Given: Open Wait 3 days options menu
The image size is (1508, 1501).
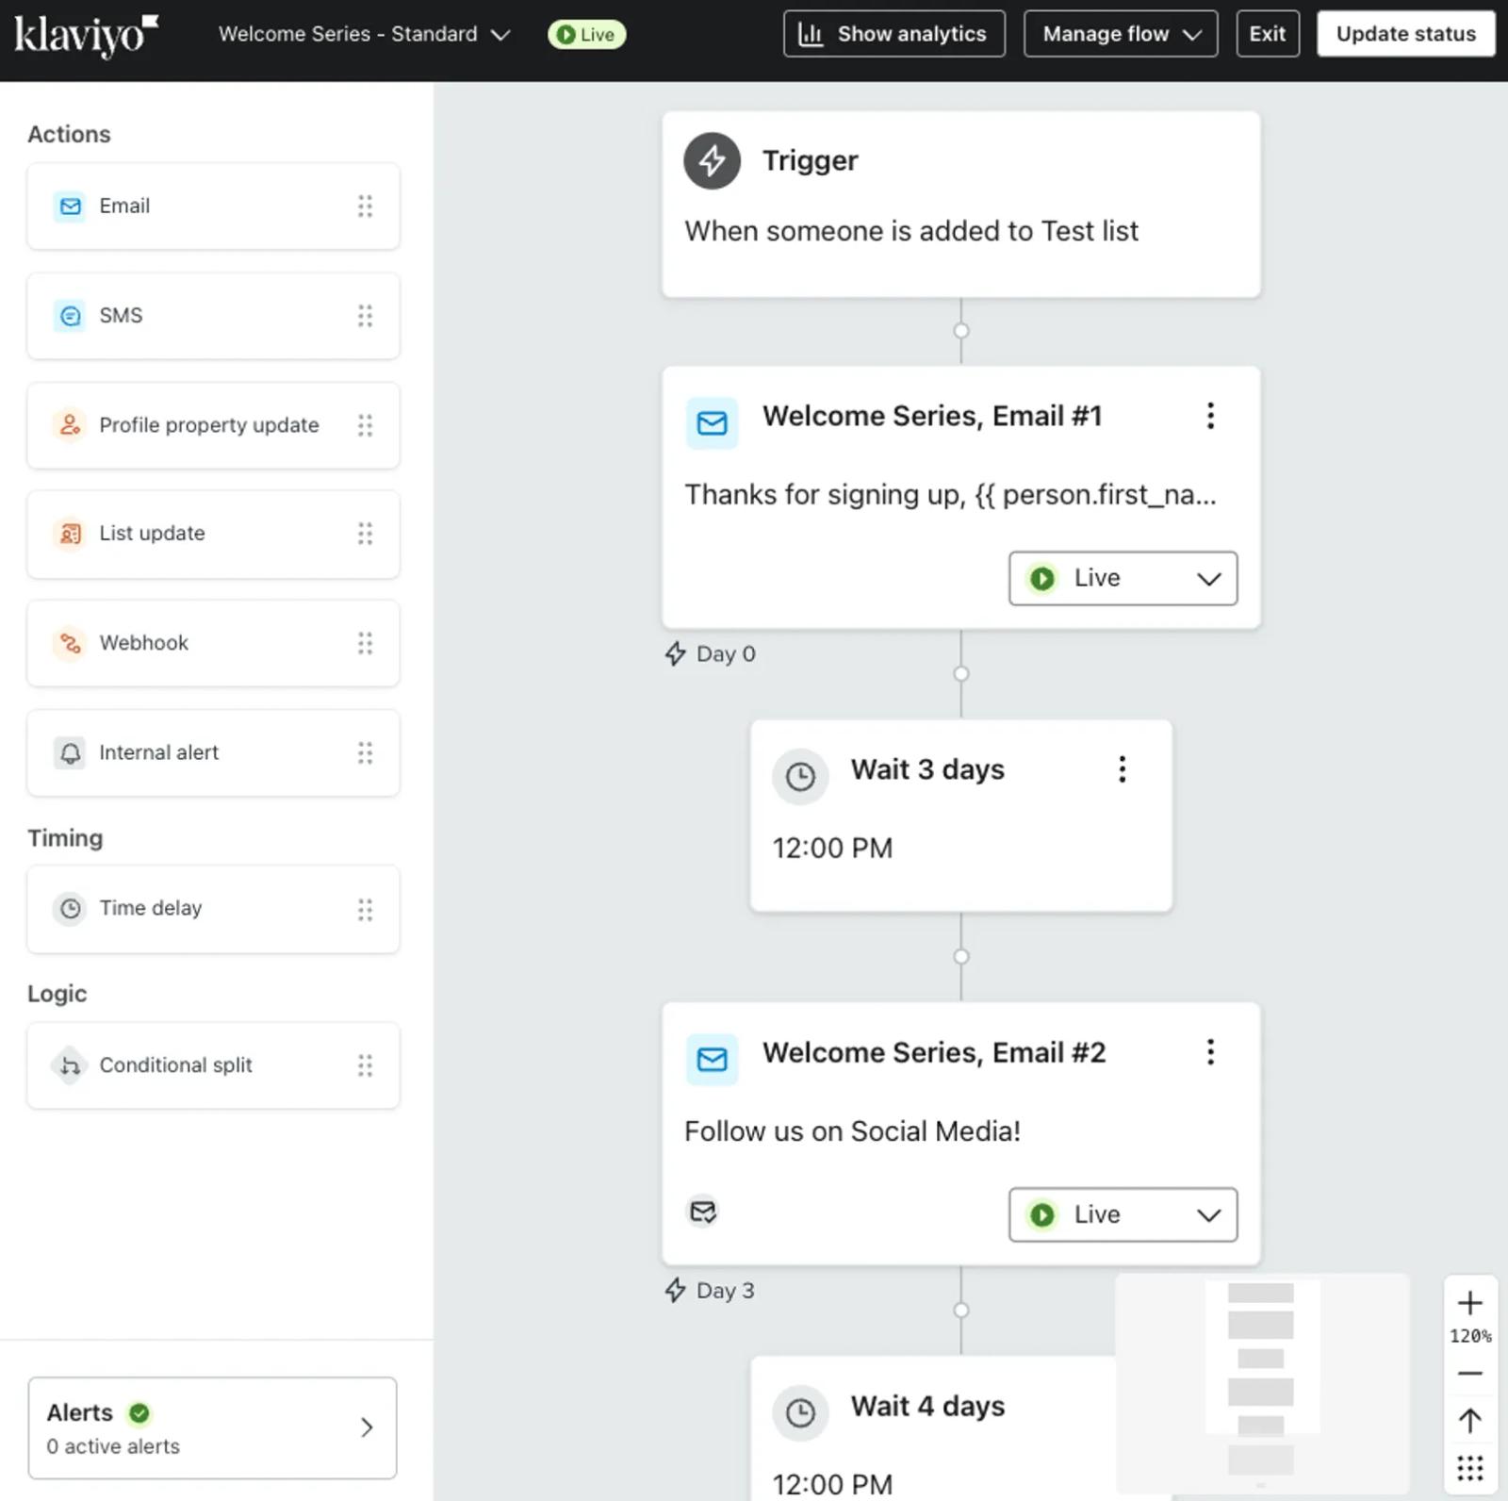Looking at the screenshot, I should (1122, 769).
